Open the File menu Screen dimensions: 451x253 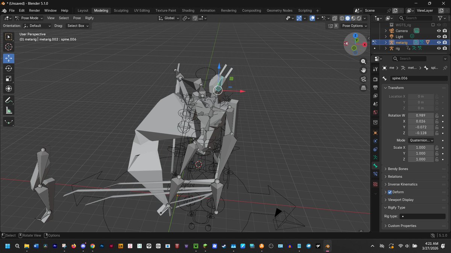pyautogui.click(x=12, y=10)
